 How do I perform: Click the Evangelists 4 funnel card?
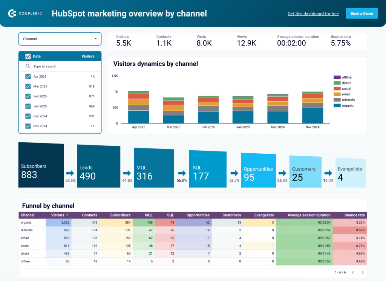point(350,173)
